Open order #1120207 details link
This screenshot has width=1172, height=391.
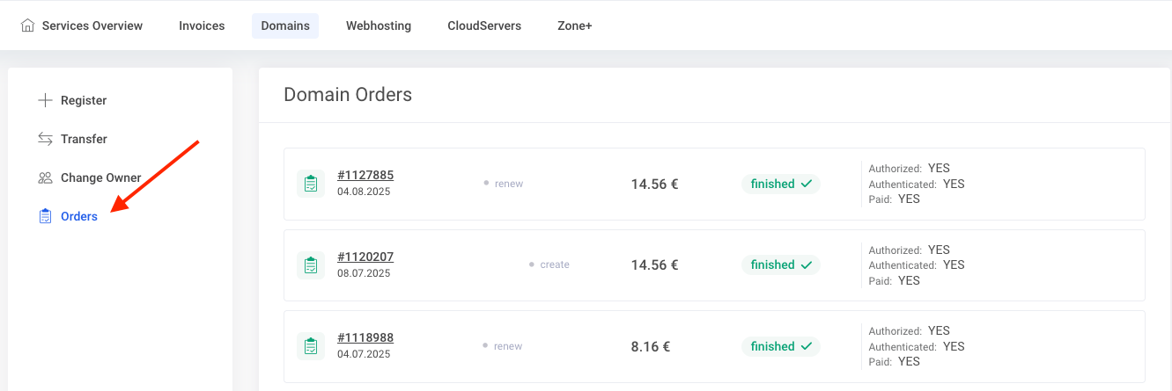pos(365,257)
